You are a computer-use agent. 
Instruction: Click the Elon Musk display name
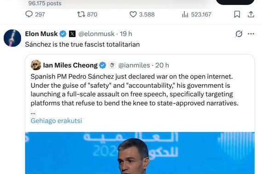coord(41,34)
